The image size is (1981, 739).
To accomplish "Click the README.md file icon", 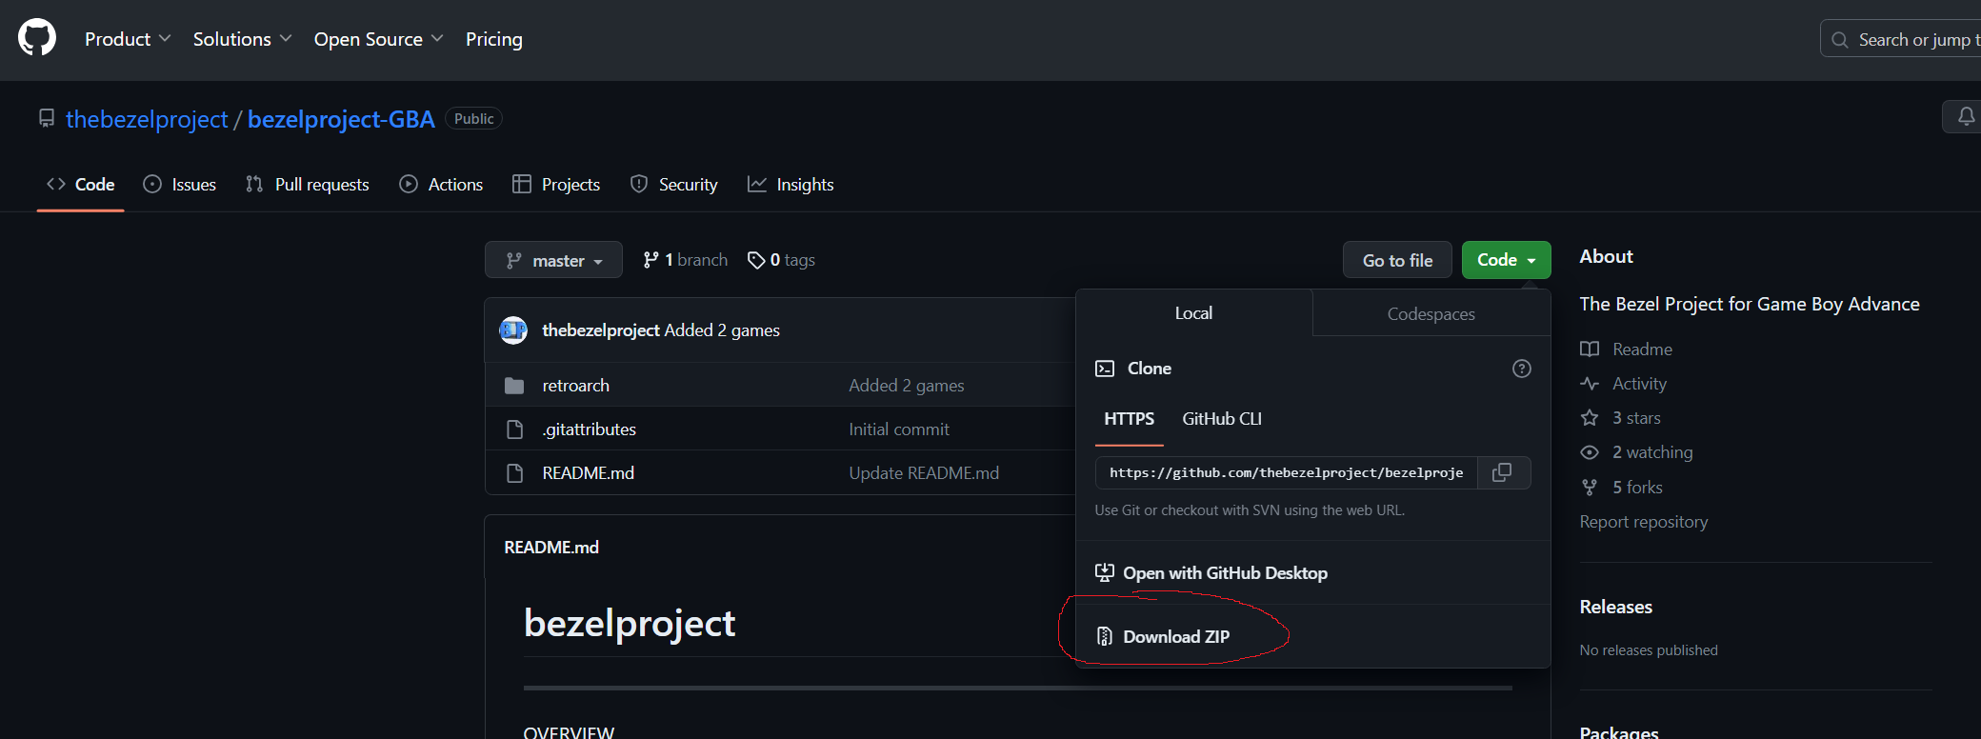I will tap(515, 473).
